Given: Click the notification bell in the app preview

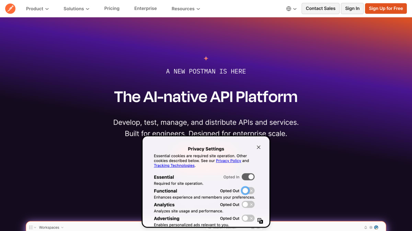Looking at the screenshot, I should pyautogui.click(x=366, y=228).
